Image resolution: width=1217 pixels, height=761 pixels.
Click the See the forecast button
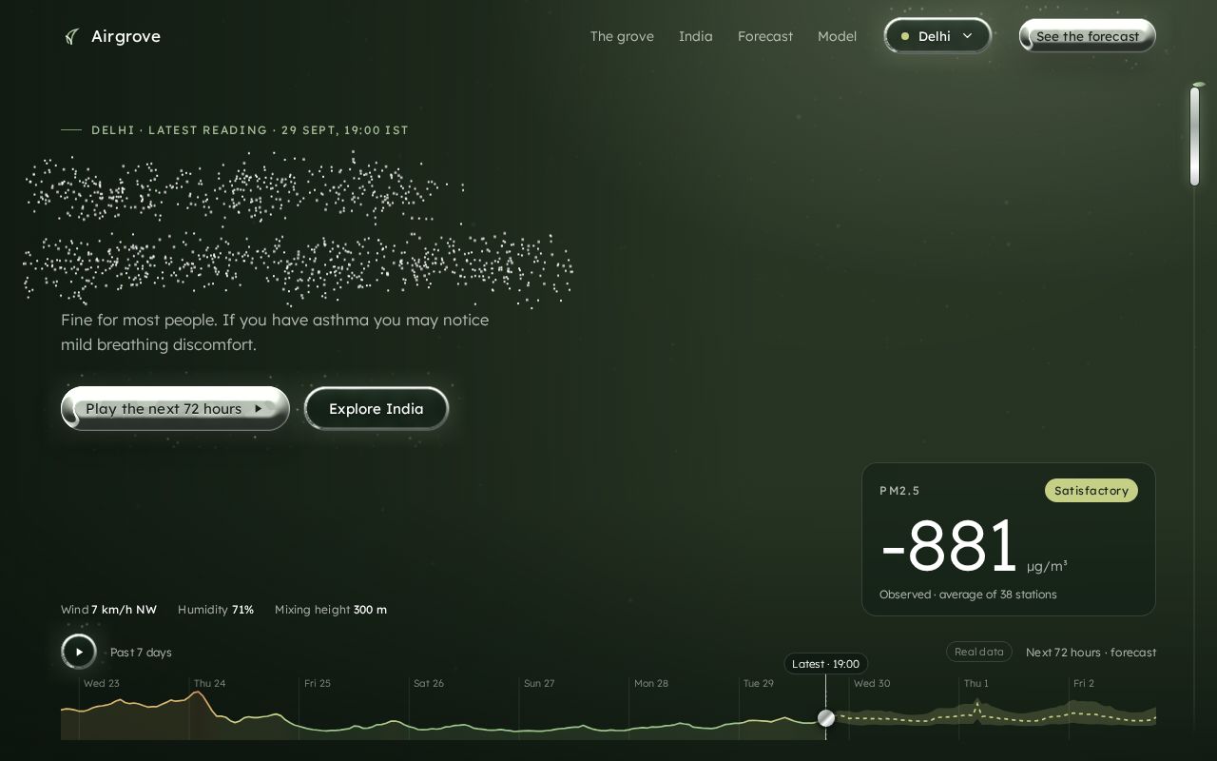coord(1088,36)
